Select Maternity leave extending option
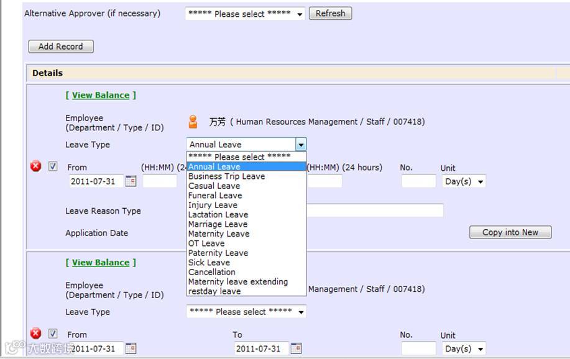This screenshot has width=570, height=359. pos(246,281)
